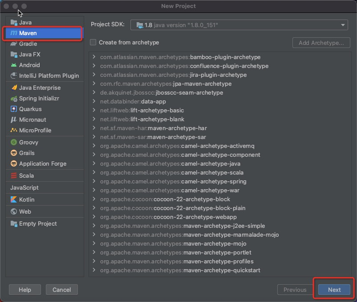Click the Gradle elephant icon
Image resolution: width=357 pixels, height=302 pixels.
(14, 44)
